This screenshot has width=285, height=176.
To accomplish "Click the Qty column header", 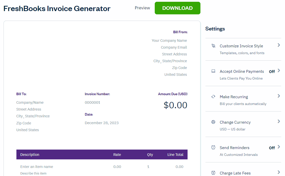I will tap(150, 155).
